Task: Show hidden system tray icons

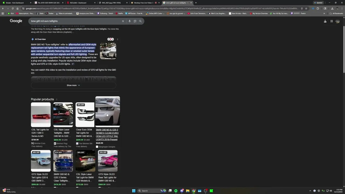Action: pyautogui.click(x=310, y=191)
